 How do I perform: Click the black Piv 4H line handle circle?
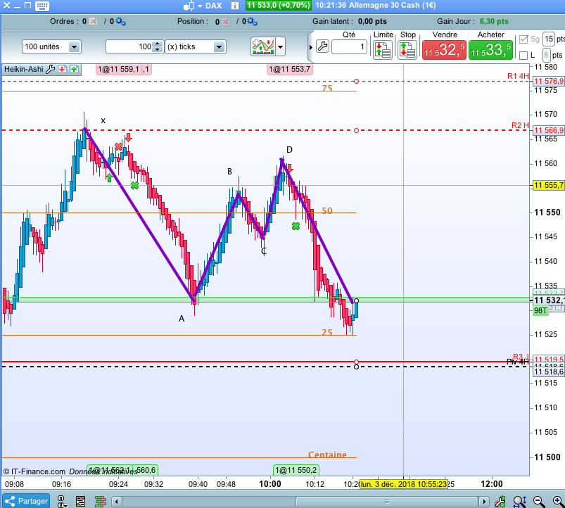tap(356, 367)
